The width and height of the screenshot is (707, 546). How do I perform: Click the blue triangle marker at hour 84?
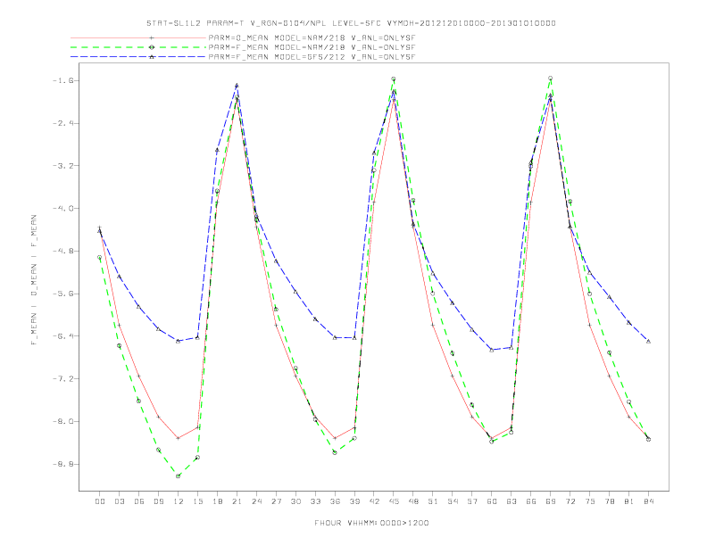coord(648,342)
